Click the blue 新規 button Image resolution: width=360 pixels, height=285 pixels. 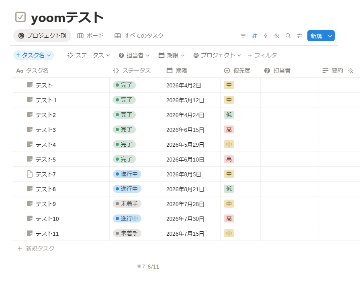(316, 36)
